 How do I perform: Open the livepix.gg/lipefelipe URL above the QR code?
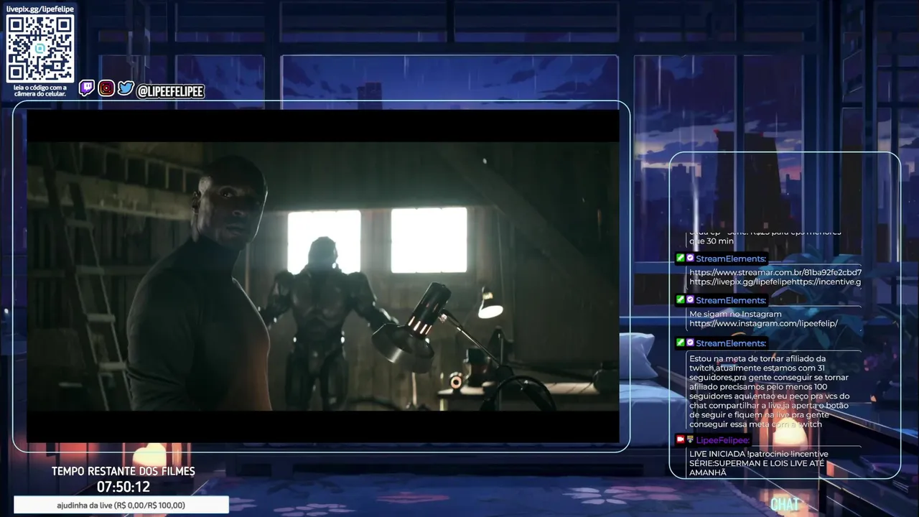click(x=40, y=9)
